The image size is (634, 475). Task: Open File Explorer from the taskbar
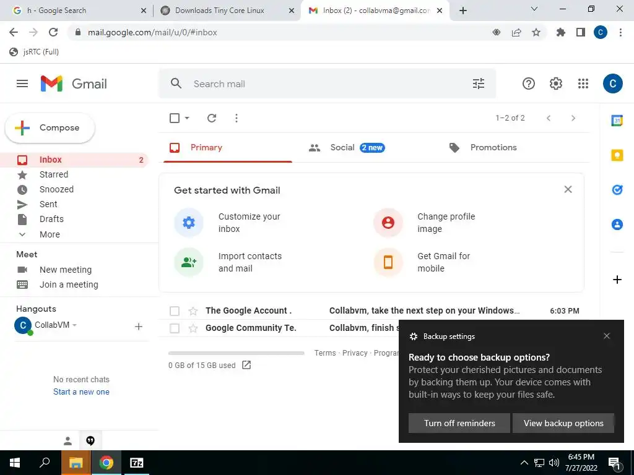click(x=76, y=463)
